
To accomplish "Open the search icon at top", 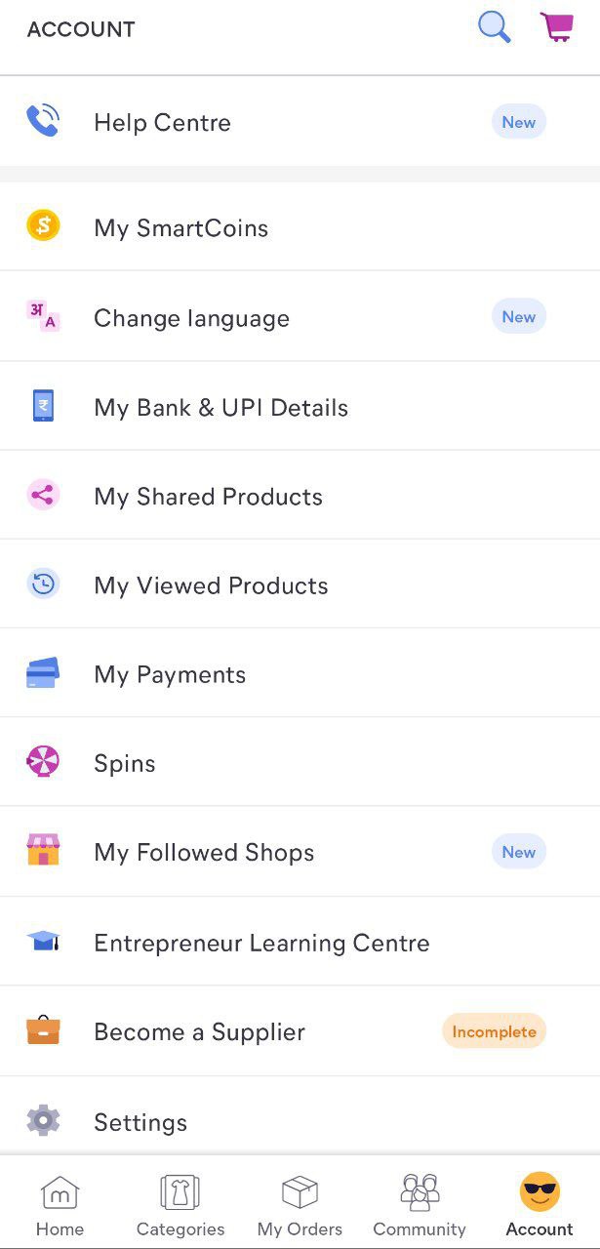I will click(x=494, y=27).
